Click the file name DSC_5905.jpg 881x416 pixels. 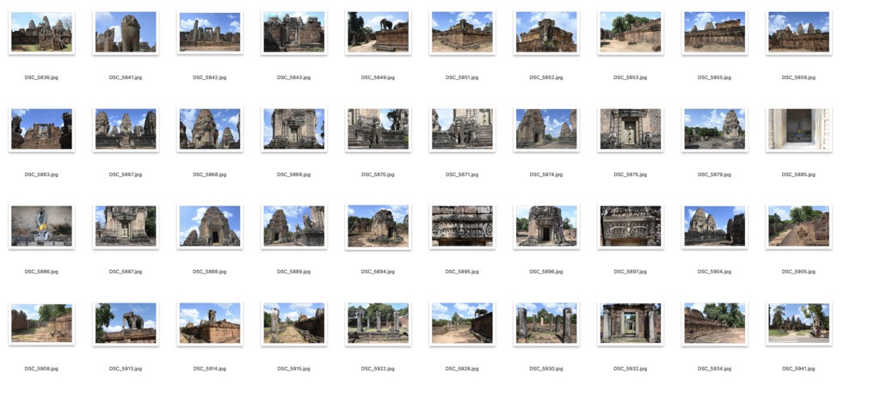[798, 272]
